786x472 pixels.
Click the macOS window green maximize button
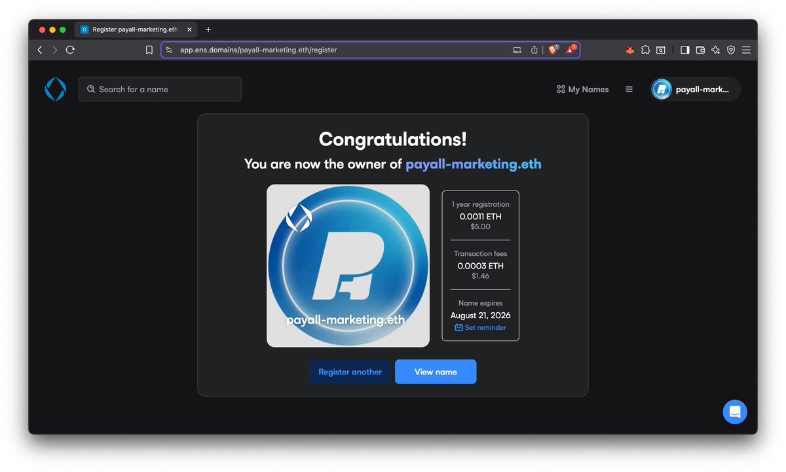pyautogui.click(x=63, y=29)
